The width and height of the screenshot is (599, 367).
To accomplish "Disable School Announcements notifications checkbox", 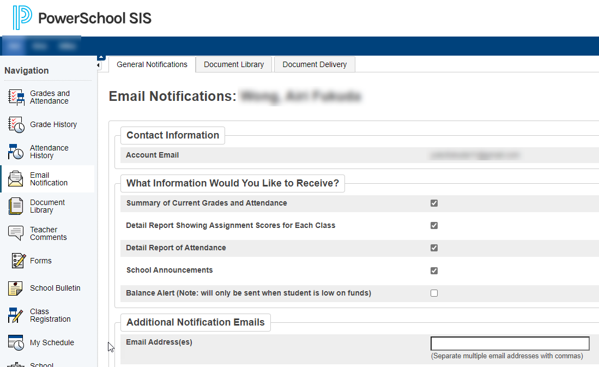I will (434, 270).
